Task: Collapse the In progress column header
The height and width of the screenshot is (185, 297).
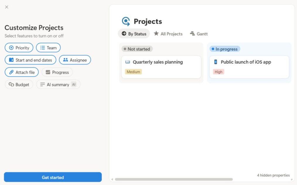Action: [225, 49]
